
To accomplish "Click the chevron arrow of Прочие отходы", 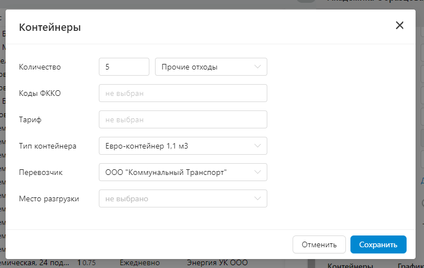I will click(258, 67).
